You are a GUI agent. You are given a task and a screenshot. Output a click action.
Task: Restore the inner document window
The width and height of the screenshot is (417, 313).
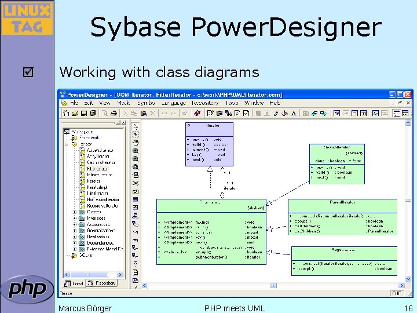[x=400, y=103]
